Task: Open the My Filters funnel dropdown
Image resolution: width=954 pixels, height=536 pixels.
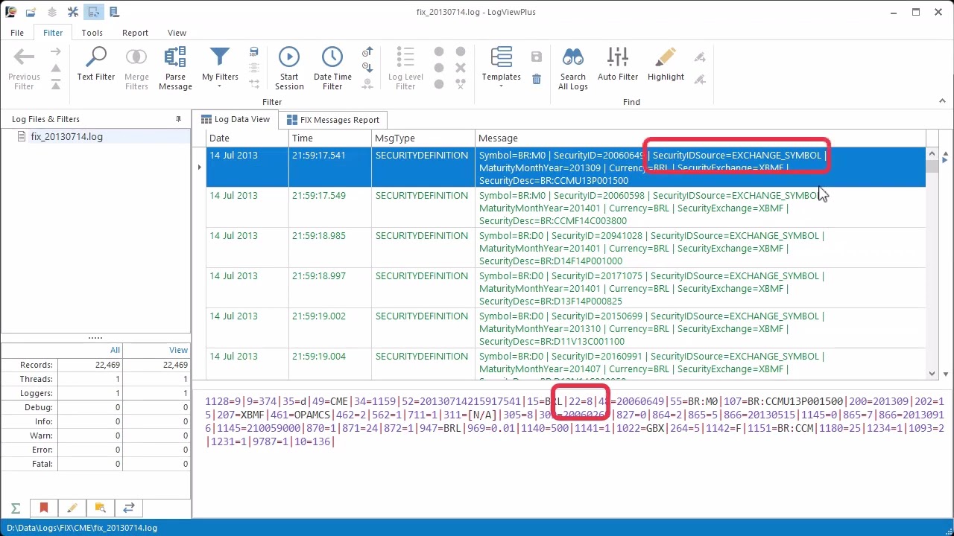Action: [220, 68]
